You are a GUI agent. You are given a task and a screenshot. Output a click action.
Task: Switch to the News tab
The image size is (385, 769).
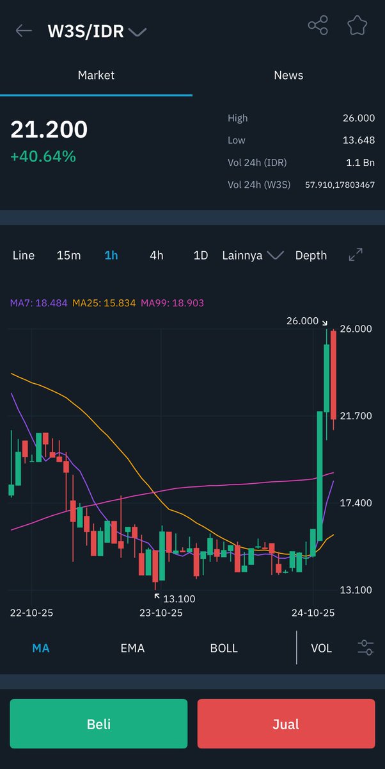coord(288,75)
